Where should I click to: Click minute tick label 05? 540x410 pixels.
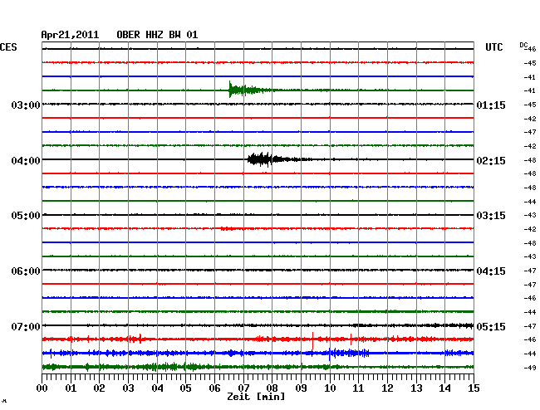click(185, 388)
